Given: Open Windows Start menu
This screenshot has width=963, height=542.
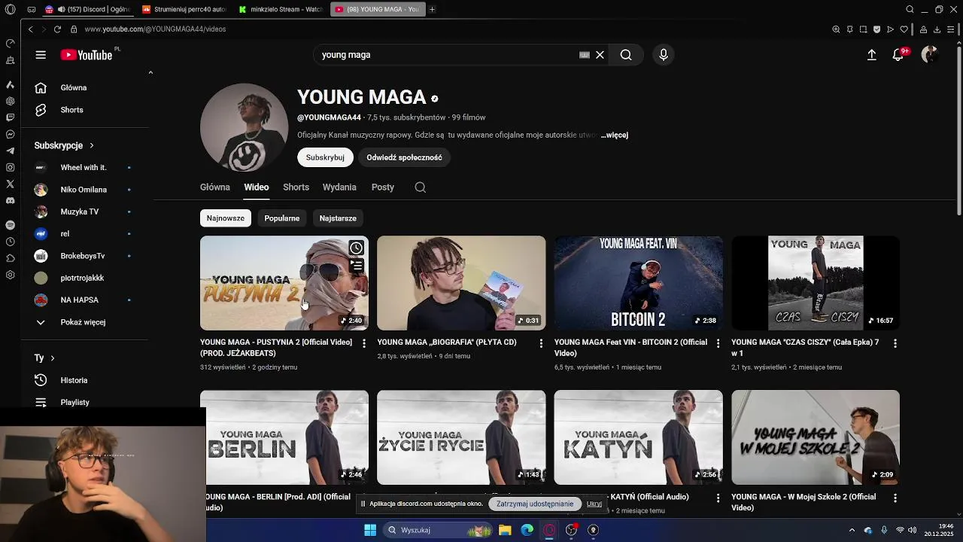Looking at the screenshot, I should (370, 530).
